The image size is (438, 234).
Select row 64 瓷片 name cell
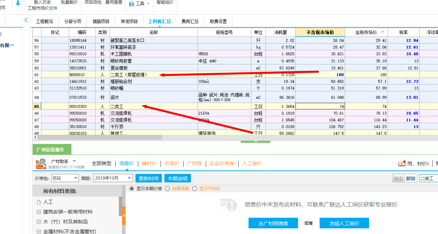point(154,97)
